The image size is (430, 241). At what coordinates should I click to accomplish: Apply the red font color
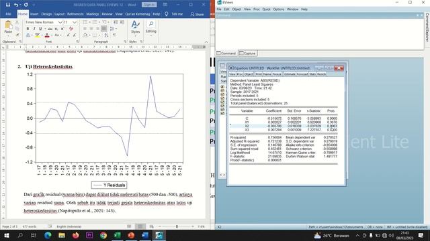47,35
